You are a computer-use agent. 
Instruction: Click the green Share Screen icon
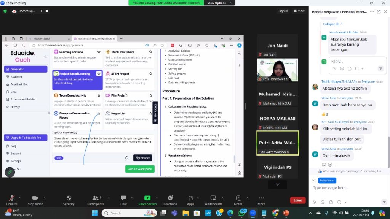point(147,198)
